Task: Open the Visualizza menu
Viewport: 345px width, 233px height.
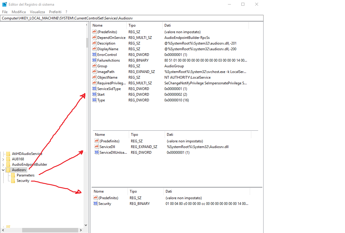Action: (37, 12)
